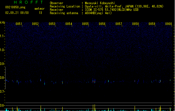Click the 0855 time marker

85,24
